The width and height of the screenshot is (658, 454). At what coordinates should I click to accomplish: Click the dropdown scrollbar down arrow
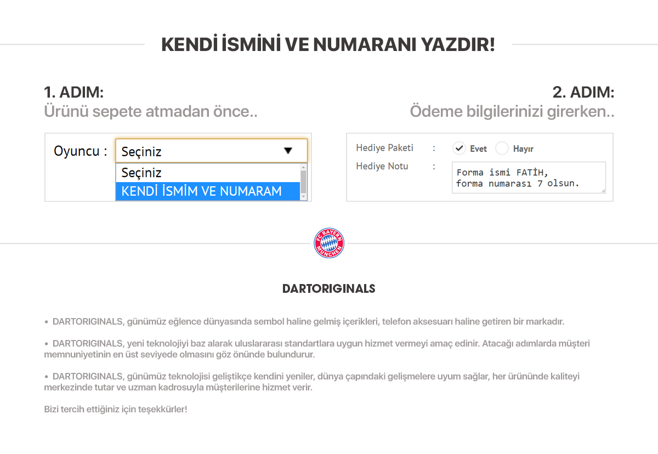[x=304, y=197]
